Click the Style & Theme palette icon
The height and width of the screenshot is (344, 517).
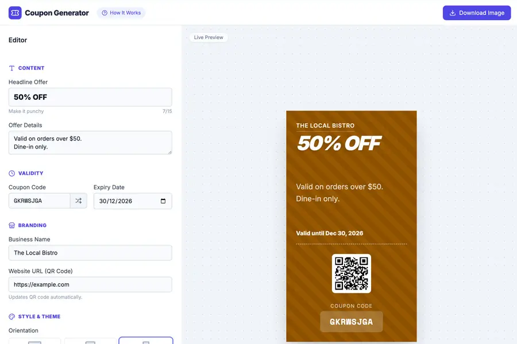pyautogui.click(x=12, y=316)
